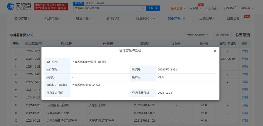Image resolution: width=263 pixels, height=126 pixels.
Task: Go to the 经营风险 section tab
Action: (84, 18)
